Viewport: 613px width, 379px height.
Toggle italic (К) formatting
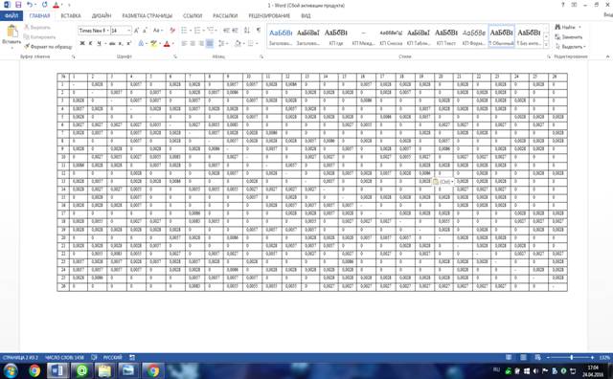90,43
